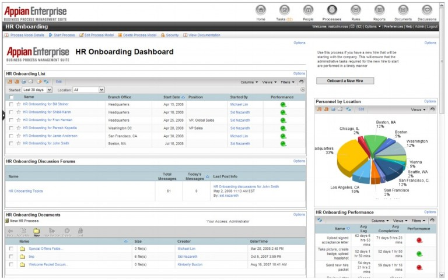Click Security menu item

pyautogui.click(x=170, y=35)
